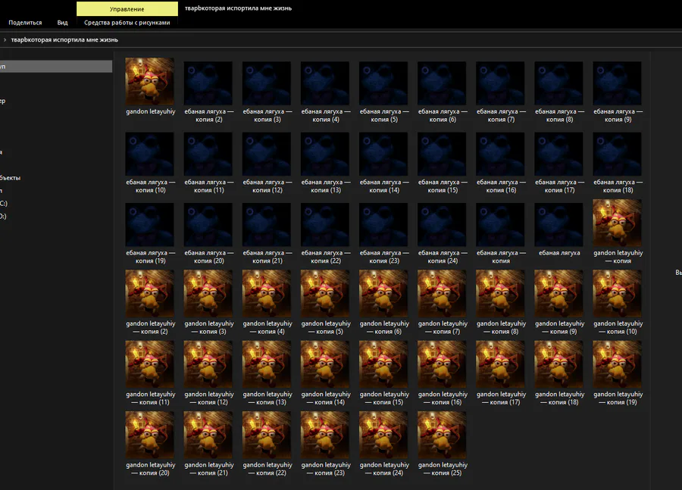The height and width of the screenshot is (490, 682).
Task: Select thumbnail gandon letayuhiy — копия (19)
Action: coord(617,364)
